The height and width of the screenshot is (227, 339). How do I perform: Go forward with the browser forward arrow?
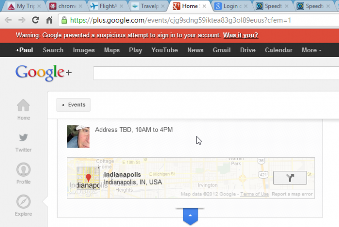(22, 20)
